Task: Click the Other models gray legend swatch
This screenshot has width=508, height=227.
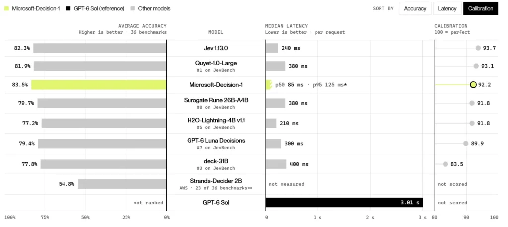Action: coord(133,9)
